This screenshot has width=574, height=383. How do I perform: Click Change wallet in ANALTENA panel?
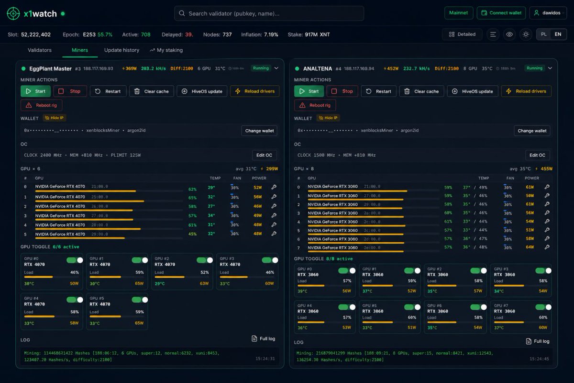point(532,131)
